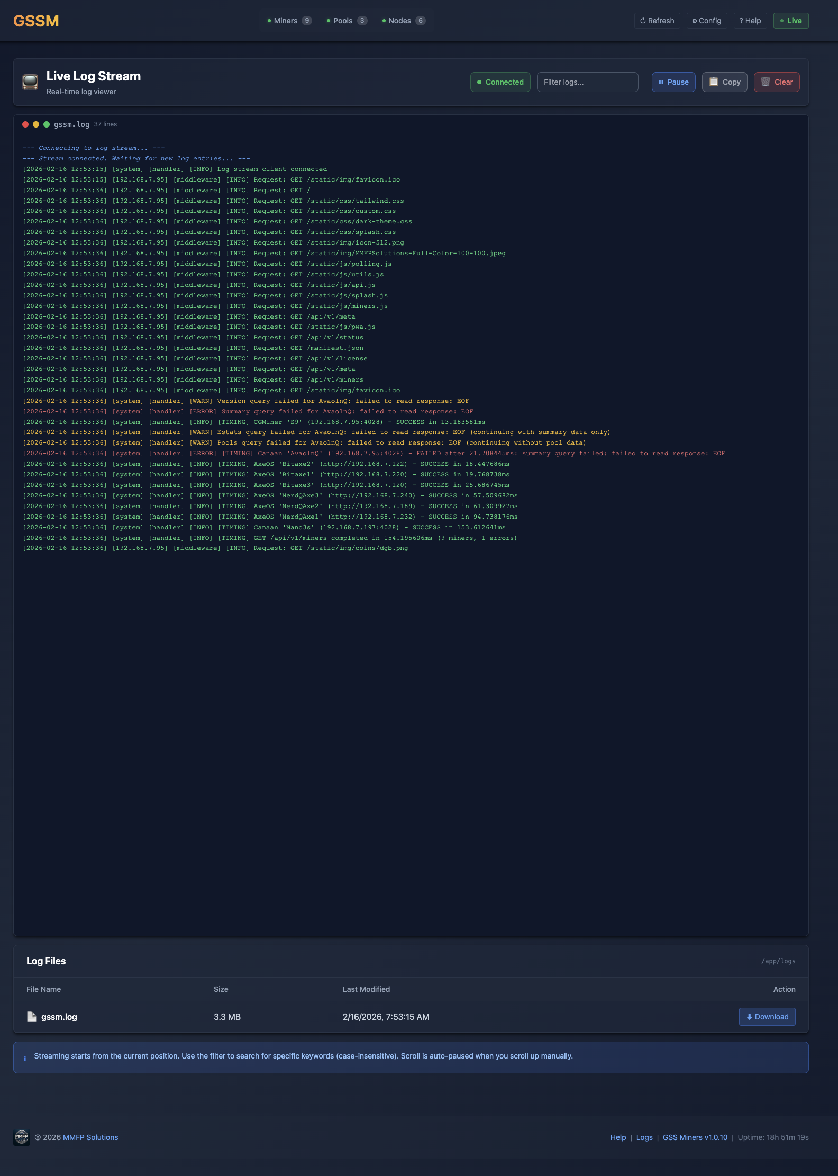The height and width of the screenshot is (1176, 838).
Task: Click the yellow dot in log titlebar
Action: coord(36,124)
